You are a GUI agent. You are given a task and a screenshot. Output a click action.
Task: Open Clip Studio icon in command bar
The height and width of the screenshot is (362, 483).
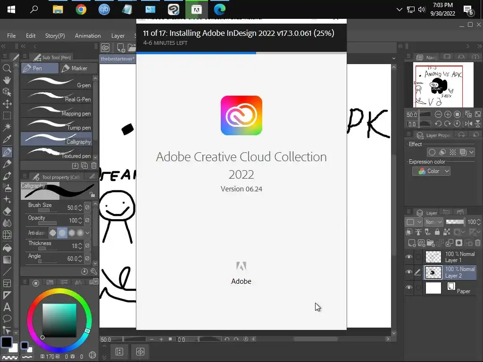click(x=105, y=48)
